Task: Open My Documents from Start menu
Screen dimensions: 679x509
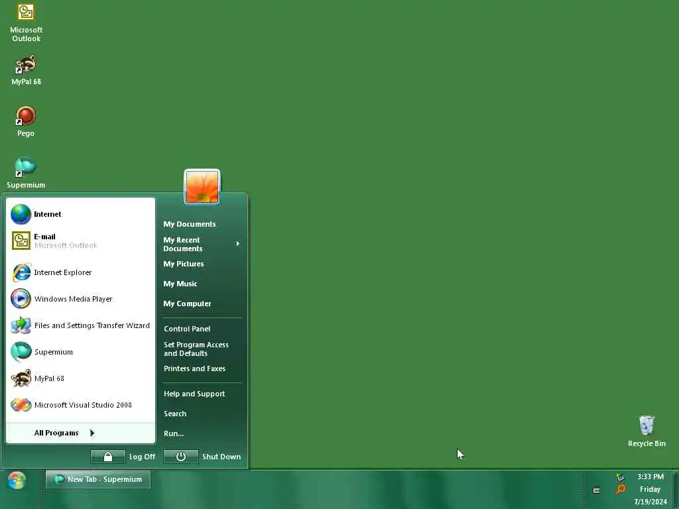Action: click(189, 224)
